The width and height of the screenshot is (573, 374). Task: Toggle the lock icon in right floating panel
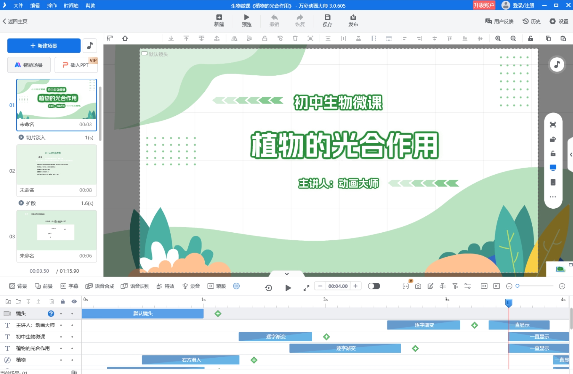click(x=553, y=154)
